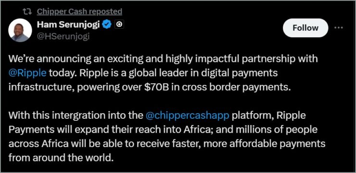The image size is (356, 173).
Task: Open the @Ripple mention
Action: point(27,73)
